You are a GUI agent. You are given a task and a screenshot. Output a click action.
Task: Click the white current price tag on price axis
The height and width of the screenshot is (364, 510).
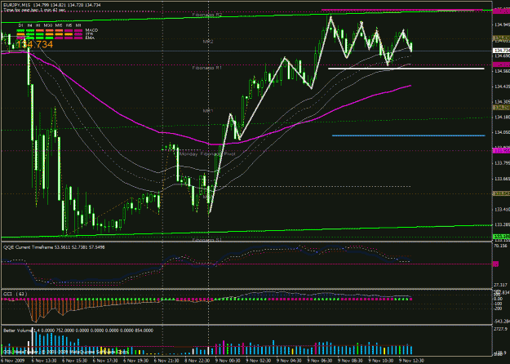501,51
